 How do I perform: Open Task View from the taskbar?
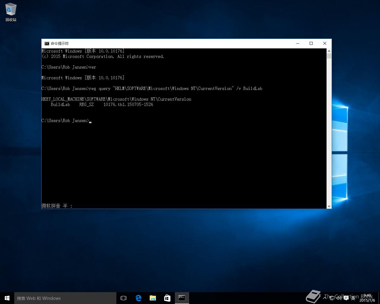click(123, 298)
